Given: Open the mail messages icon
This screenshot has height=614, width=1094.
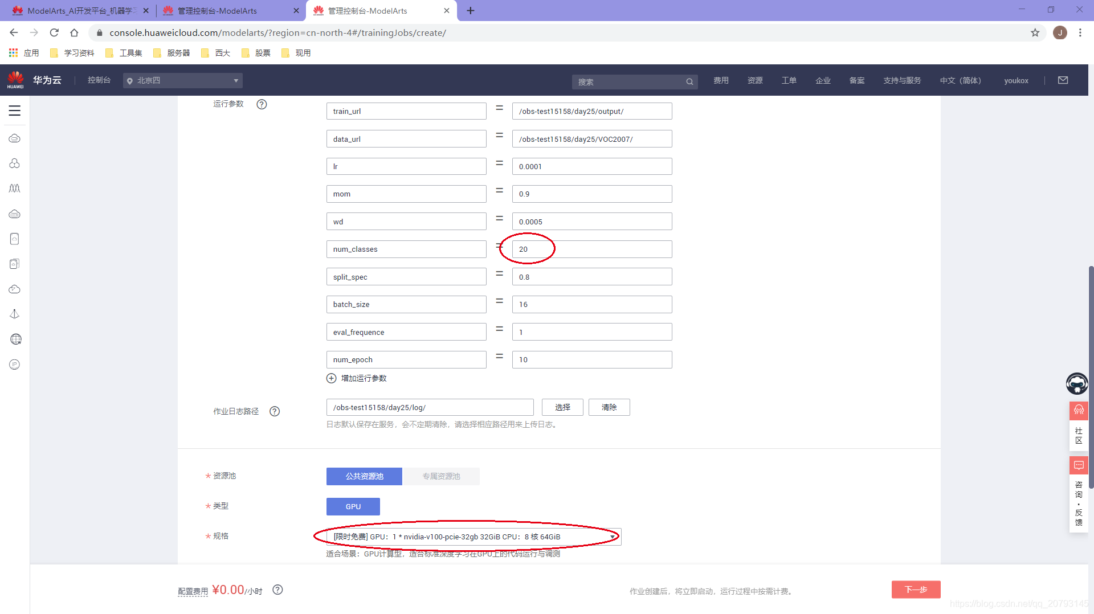Looking at the screenshot, I should (x=1063, y=80).
